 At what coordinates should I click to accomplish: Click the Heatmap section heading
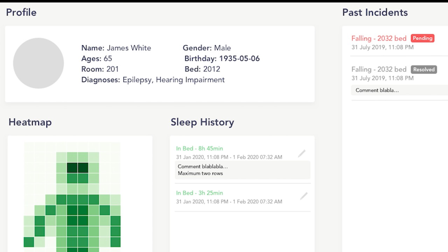point(30,122)
